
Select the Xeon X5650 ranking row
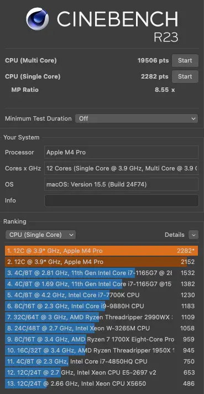tap(101, 383)
